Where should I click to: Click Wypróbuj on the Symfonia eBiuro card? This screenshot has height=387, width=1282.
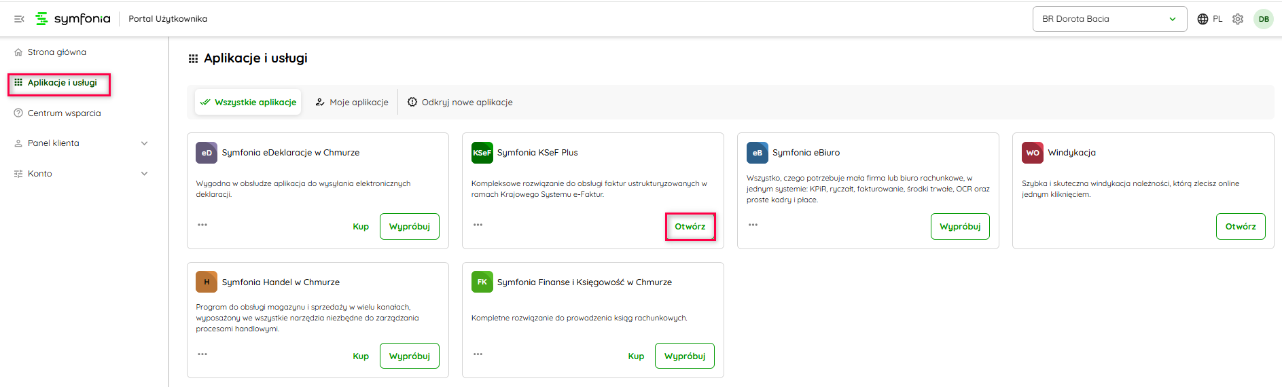(x=959, y=227)
